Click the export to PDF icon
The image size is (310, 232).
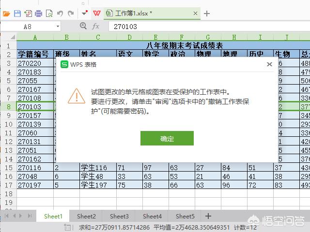tap(28, 14)
